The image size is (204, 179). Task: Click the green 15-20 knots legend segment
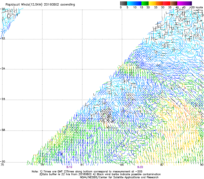click(x=145, y=3)
